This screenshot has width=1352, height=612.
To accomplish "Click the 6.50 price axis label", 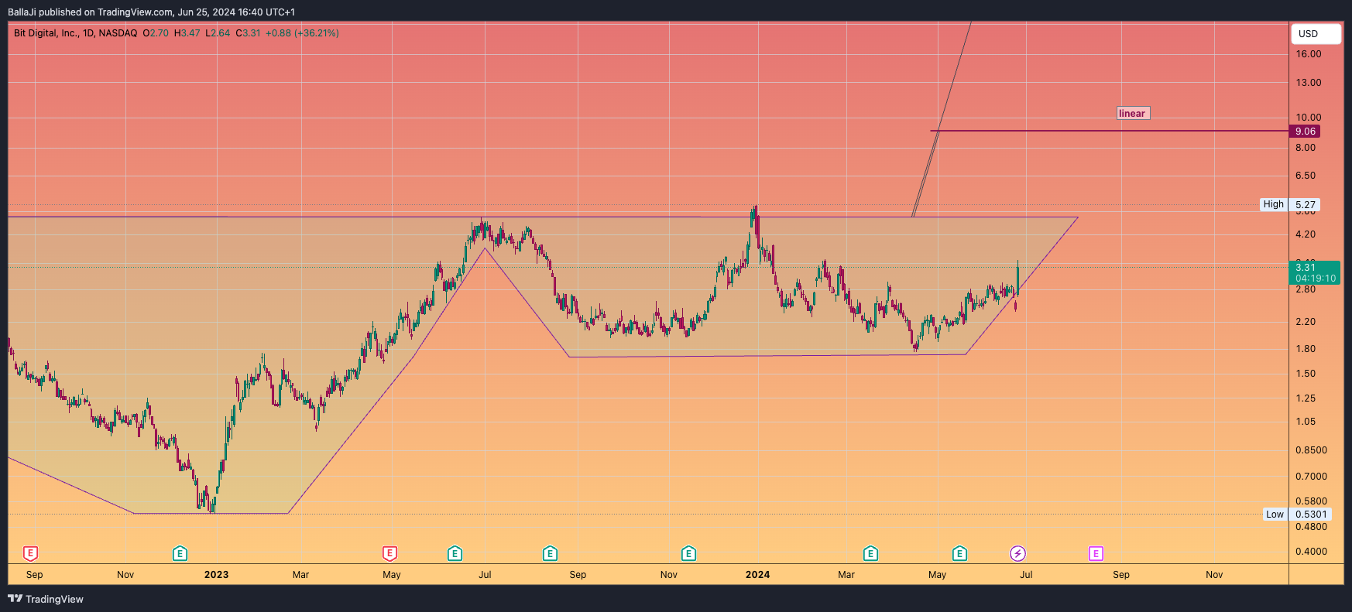I will point(1306,176).
